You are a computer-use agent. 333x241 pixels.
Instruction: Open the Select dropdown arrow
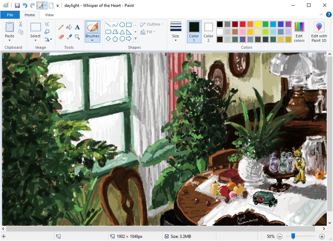(x=35, y=40)
